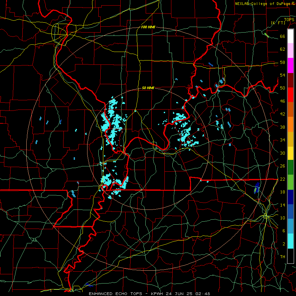
Task: Click the white swatch in the tops legend
Action: pyautogui.click(x=290, y=36)
